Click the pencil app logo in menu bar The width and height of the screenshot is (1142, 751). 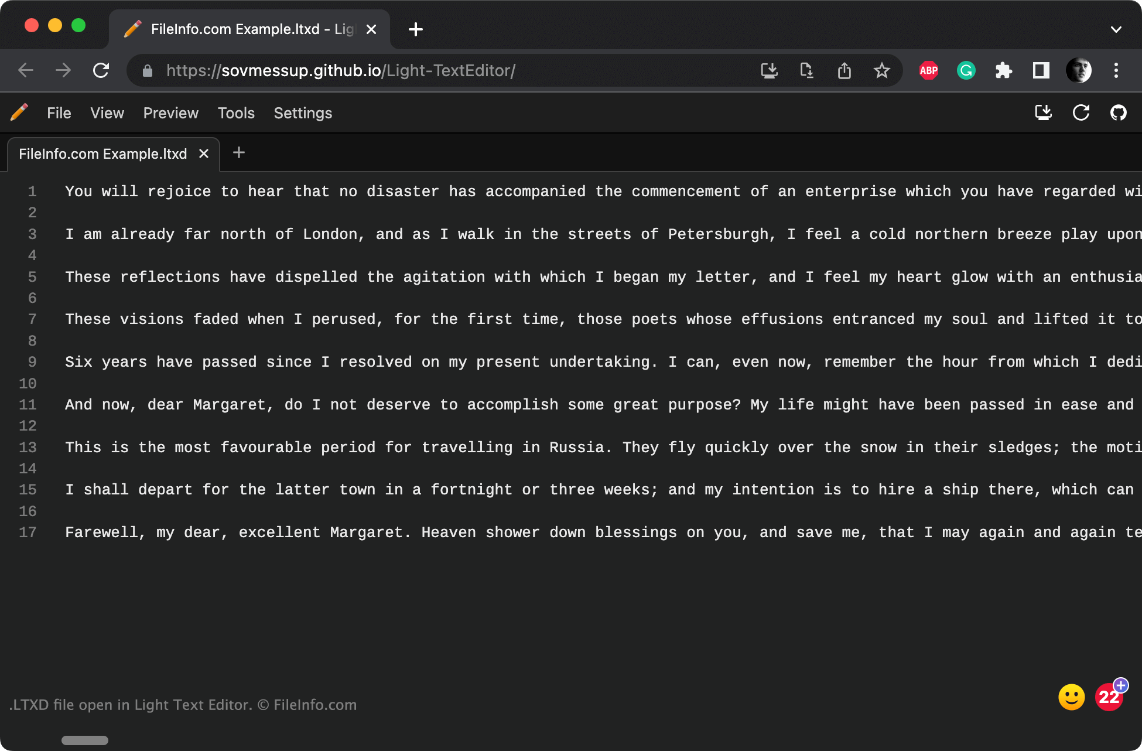19,112
